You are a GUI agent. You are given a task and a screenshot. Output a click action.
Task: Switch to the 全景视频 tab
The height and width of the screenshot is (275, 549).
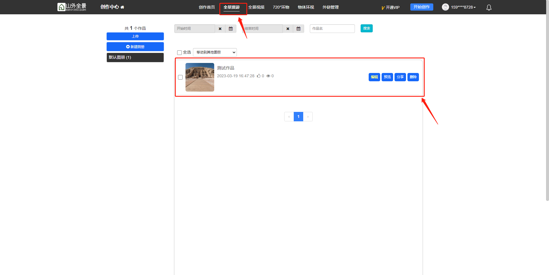[x=256, y=7]
